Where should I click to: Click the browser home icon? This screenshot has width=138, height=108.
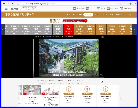coord(18,4)
